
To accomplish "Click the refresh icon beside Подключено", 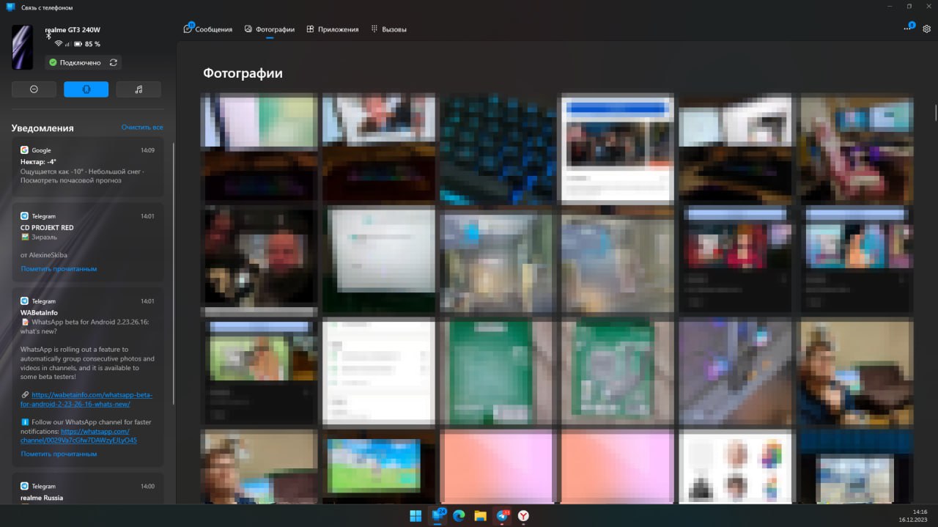I will (113, 63).
